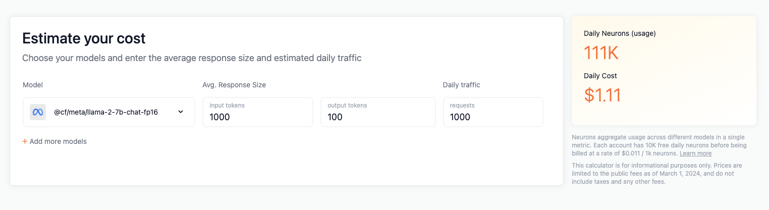Click the Avg. Response Size label
Viewport: 769px width, 210px height.
234,85
